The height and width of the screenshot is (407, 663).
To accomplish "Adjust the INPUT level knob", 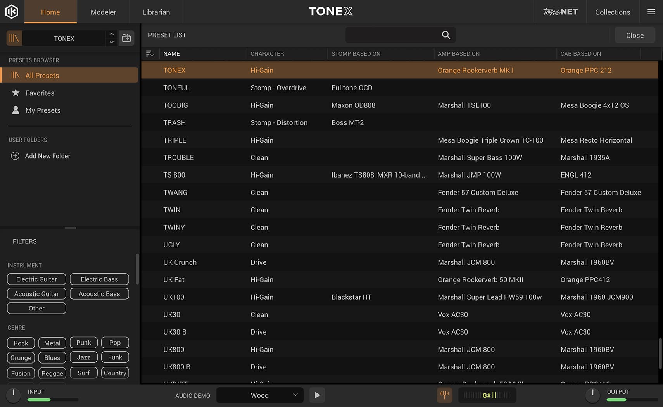I will tap(13, 395).
